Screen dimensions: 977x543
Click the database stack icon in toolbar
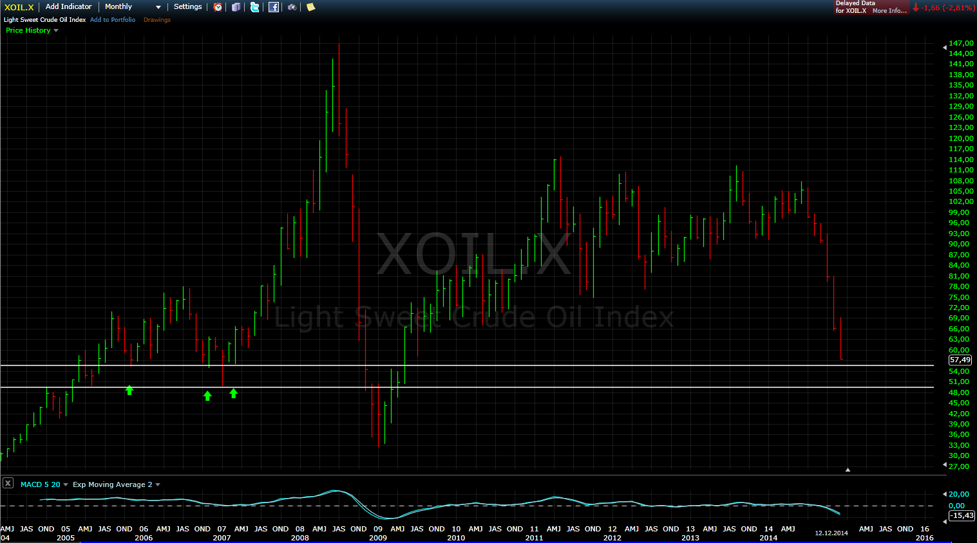pos(236,7)
